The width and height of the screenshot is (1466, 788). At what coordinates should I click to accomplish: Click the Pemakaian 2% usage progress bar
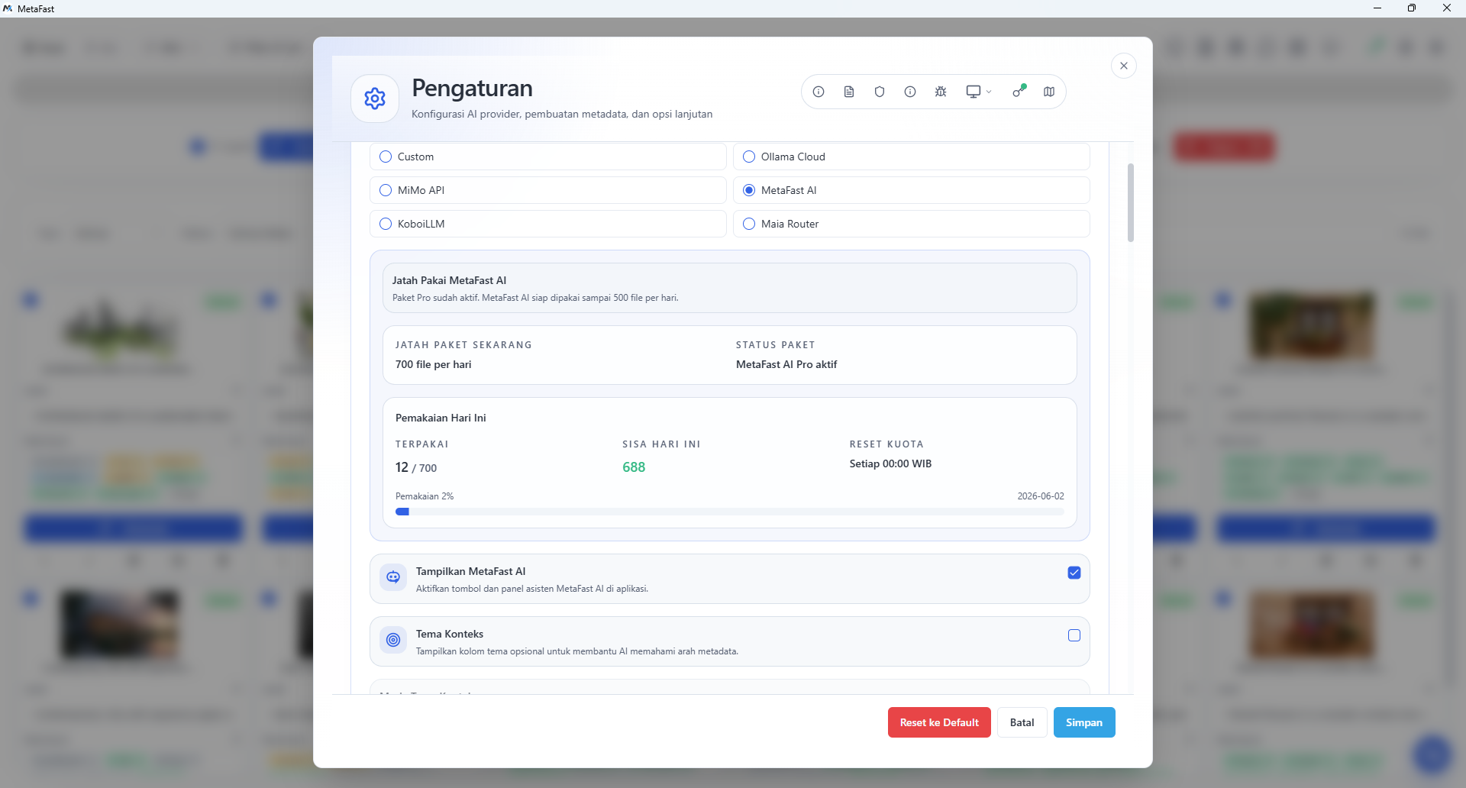coord(730,512)
